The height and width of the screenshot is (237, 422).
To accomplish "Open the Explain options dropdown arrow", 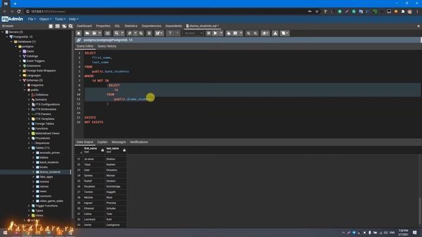I will coord(241,34).
